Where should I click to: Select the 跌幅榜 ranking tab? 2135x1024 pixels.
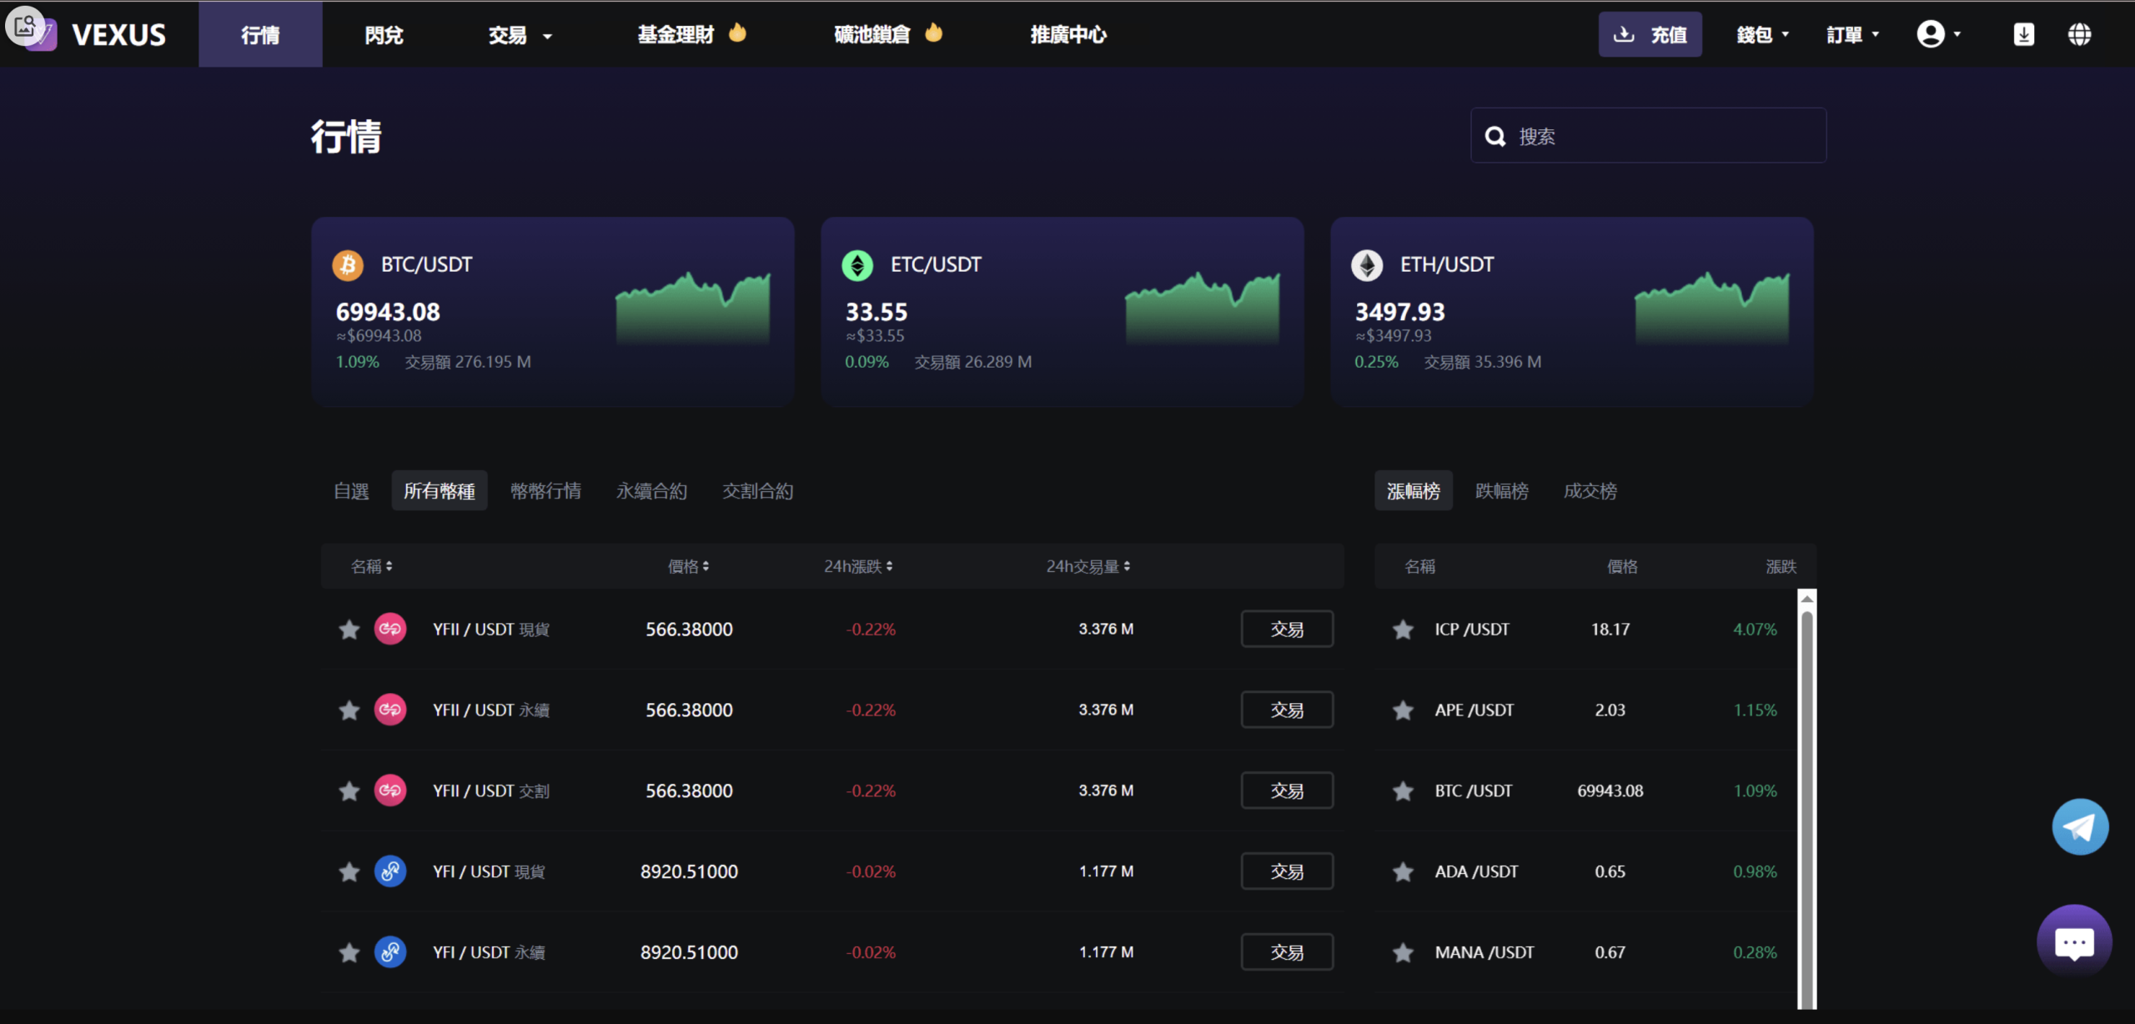pos(1501,491)
